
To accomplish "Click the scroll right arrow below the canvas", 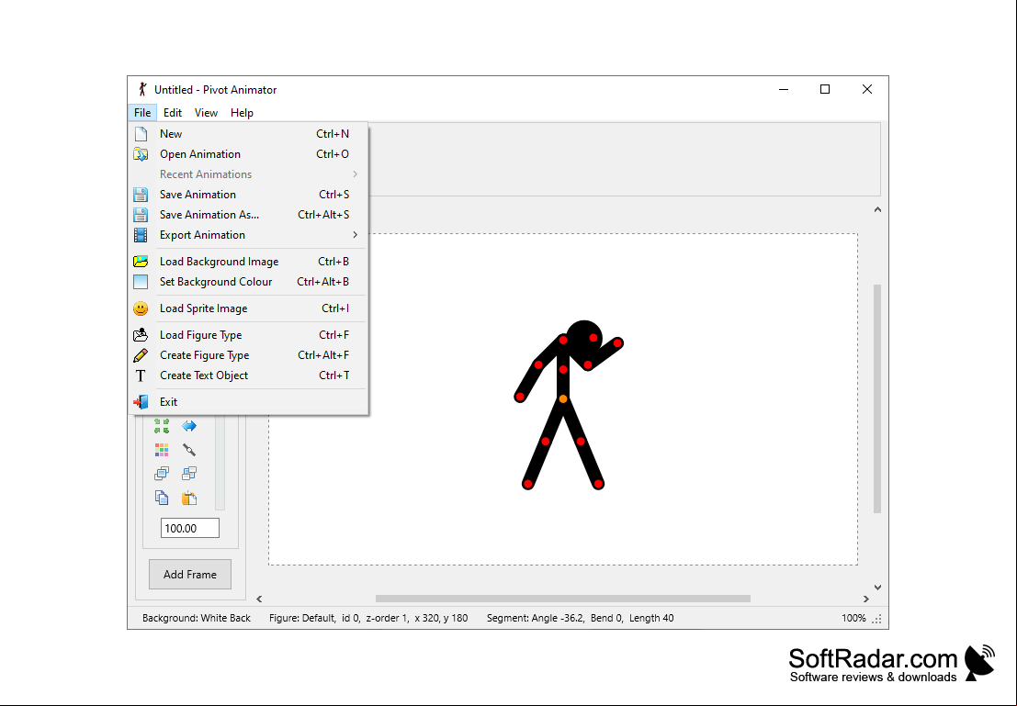I will click(866, 599).
